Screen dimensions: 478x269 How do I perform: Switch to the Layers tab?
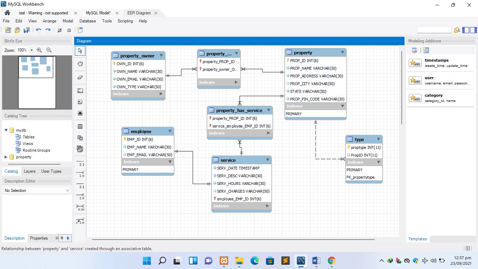pyautogui.click(x=29, y=171)
